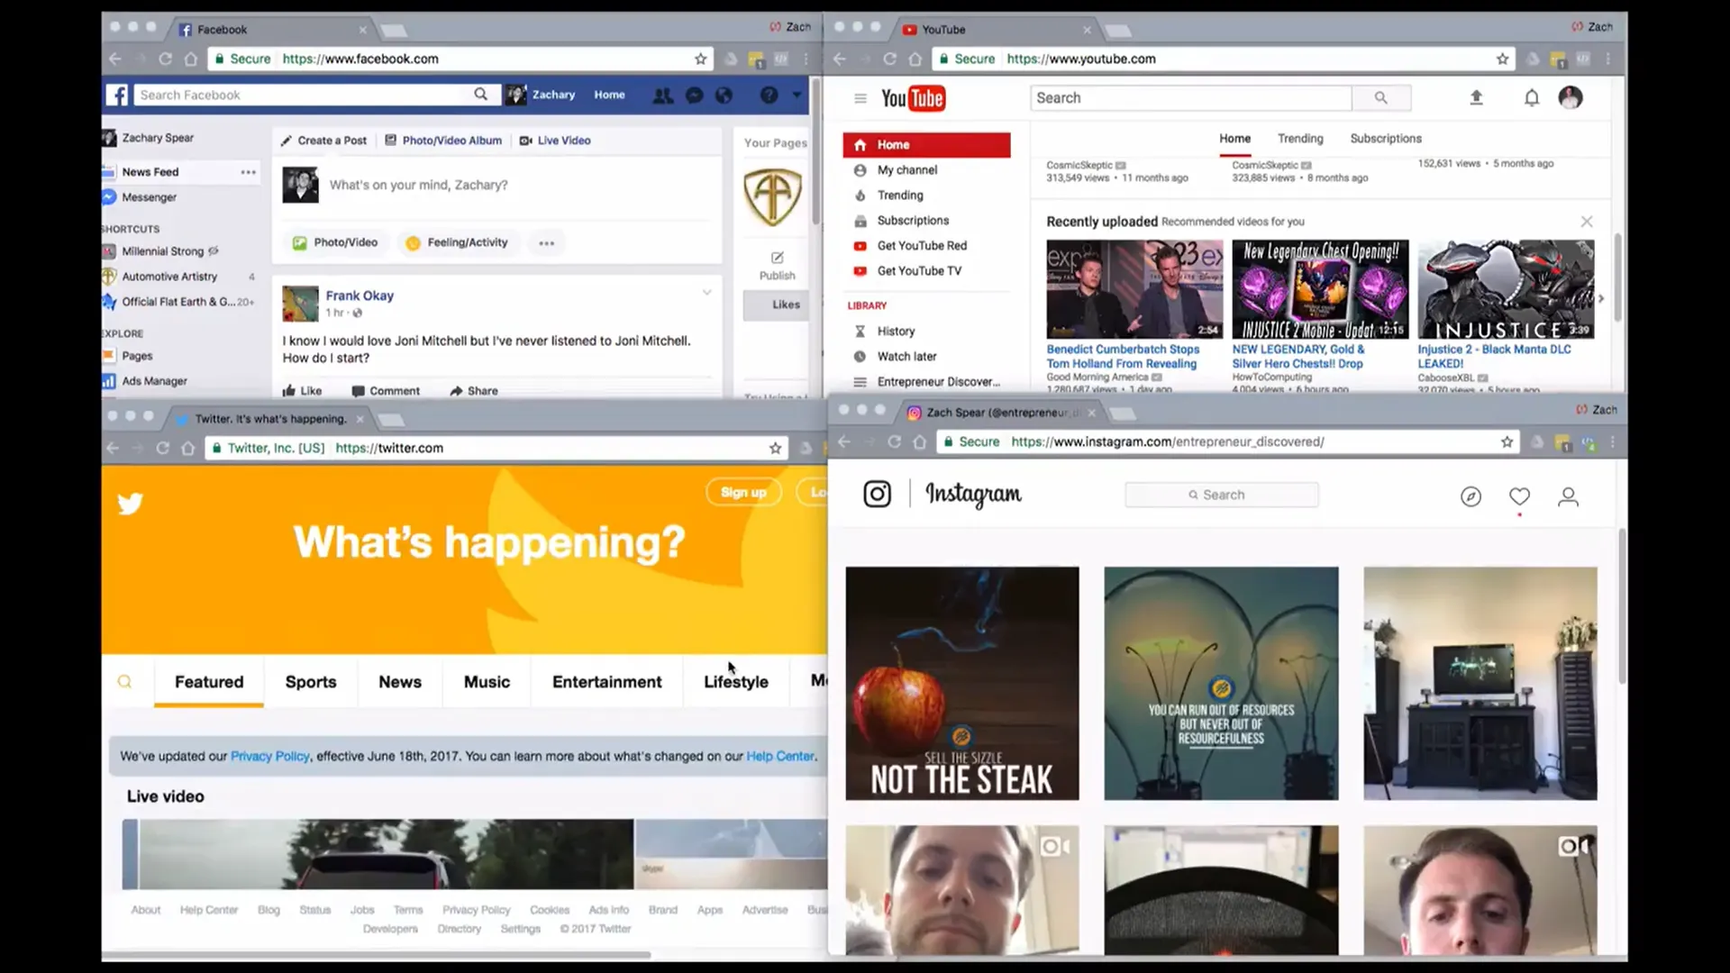Click the Facebook search magnifier icon
Image resolution: width=1730 pixels, height=973 pixels.
pos(481,95)
